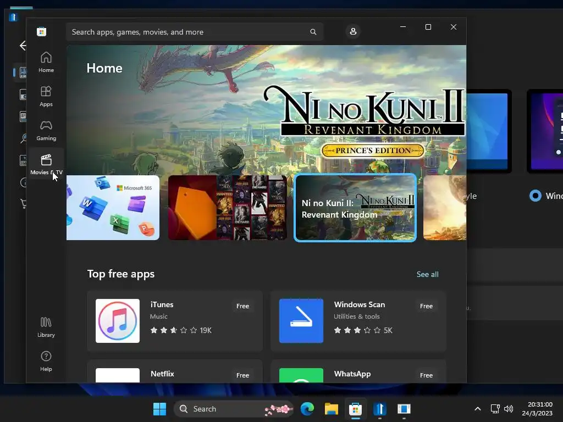Click the Free button on iTunes
This screenshot has height=422, width=563.
pyautogui.click(x=242, y=306)
